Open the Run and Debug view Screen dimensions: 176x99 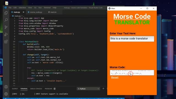6,34
